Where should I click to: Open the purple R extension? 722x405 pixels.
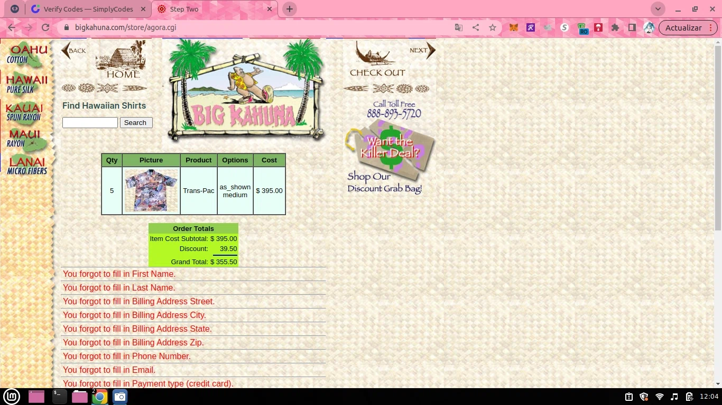coord(531,27)
